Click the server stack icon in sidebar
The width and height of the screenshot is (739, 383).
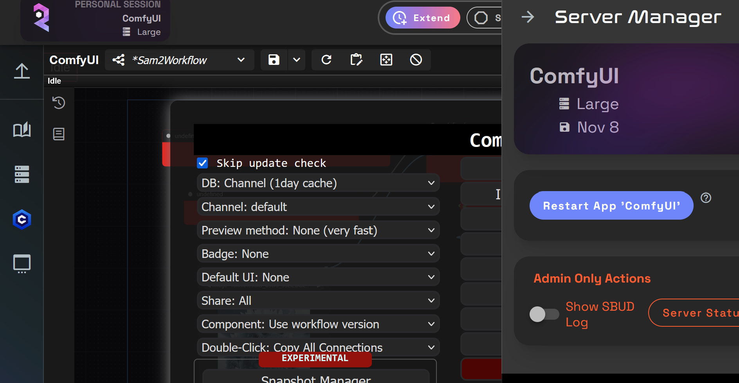tap(22, 174)
